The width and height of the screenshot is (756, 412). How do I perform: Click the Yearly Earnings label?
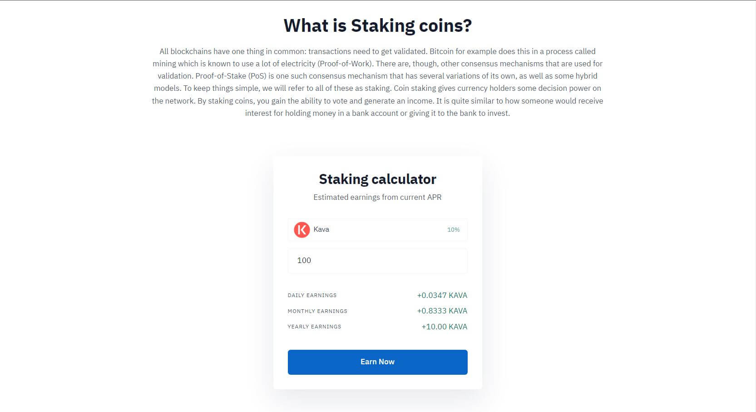click(314, 327)
